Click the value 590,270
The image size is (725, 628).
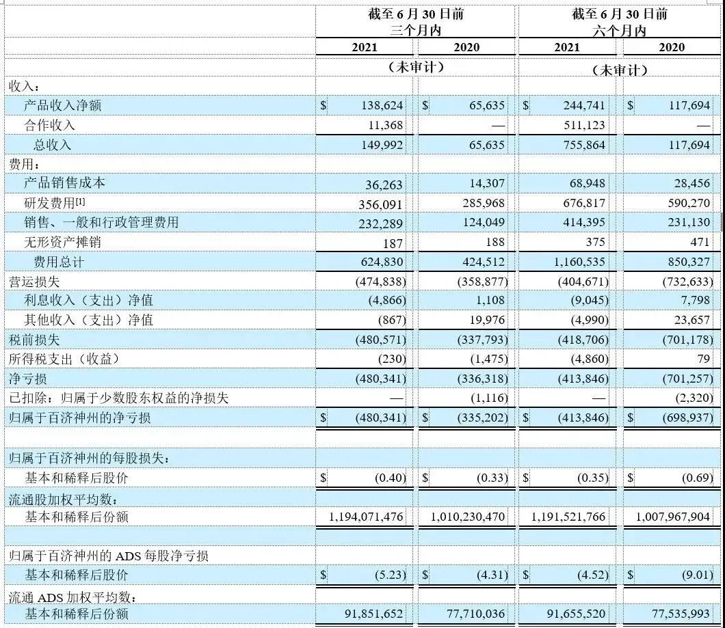[689, 203]
